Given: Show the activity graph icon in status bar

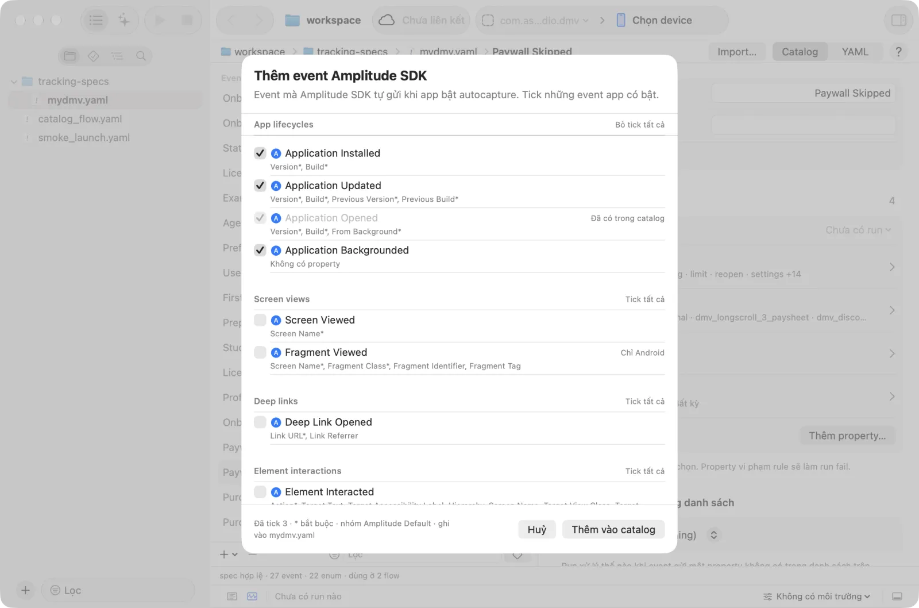Looking at the screenshot, I should click(x=252, y=597).
